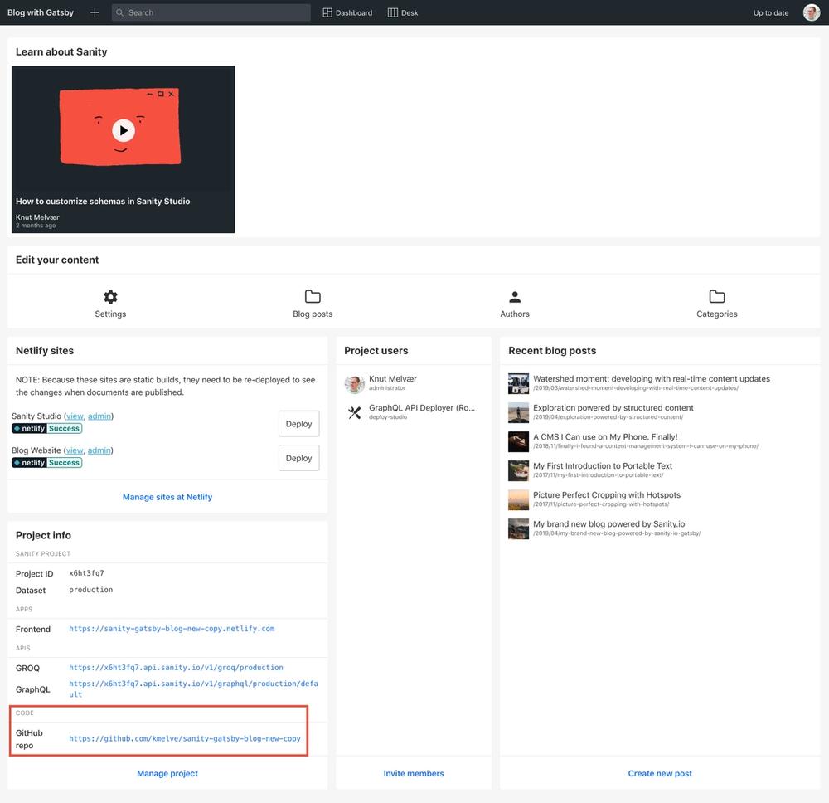This screenshot has width=829, height=803.
Task: Open Settings via the gear icon
Action: 110,297
